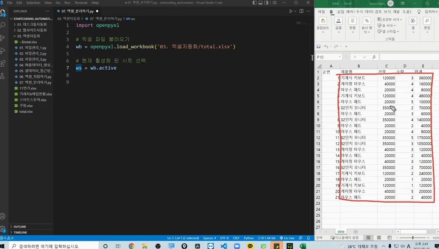Screen dimensions: 439x249
Task: Open the 셀 스타일 dropdown
Action: [388, 32]
